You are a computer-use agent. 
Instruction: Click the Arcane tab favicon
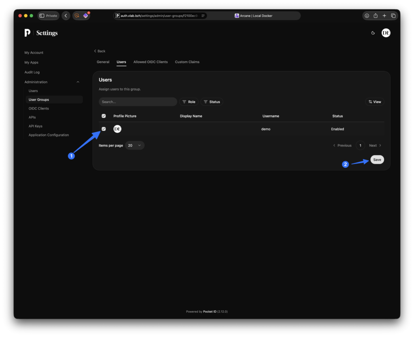pos(237,16)
